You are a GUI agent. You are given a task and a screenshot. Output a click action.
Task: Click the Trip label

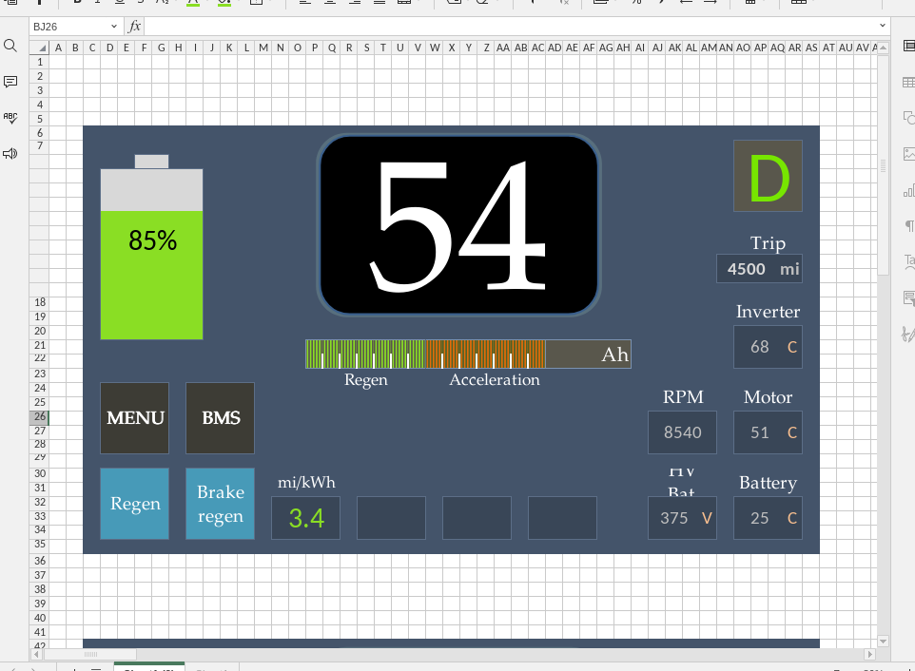pos(768,242)
